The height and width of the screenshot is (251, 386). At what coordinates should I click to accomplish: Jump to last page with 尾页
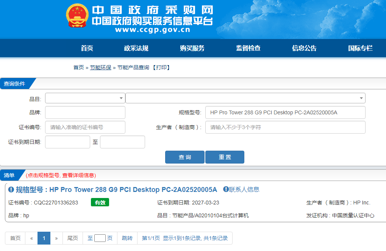pos(73,238)
